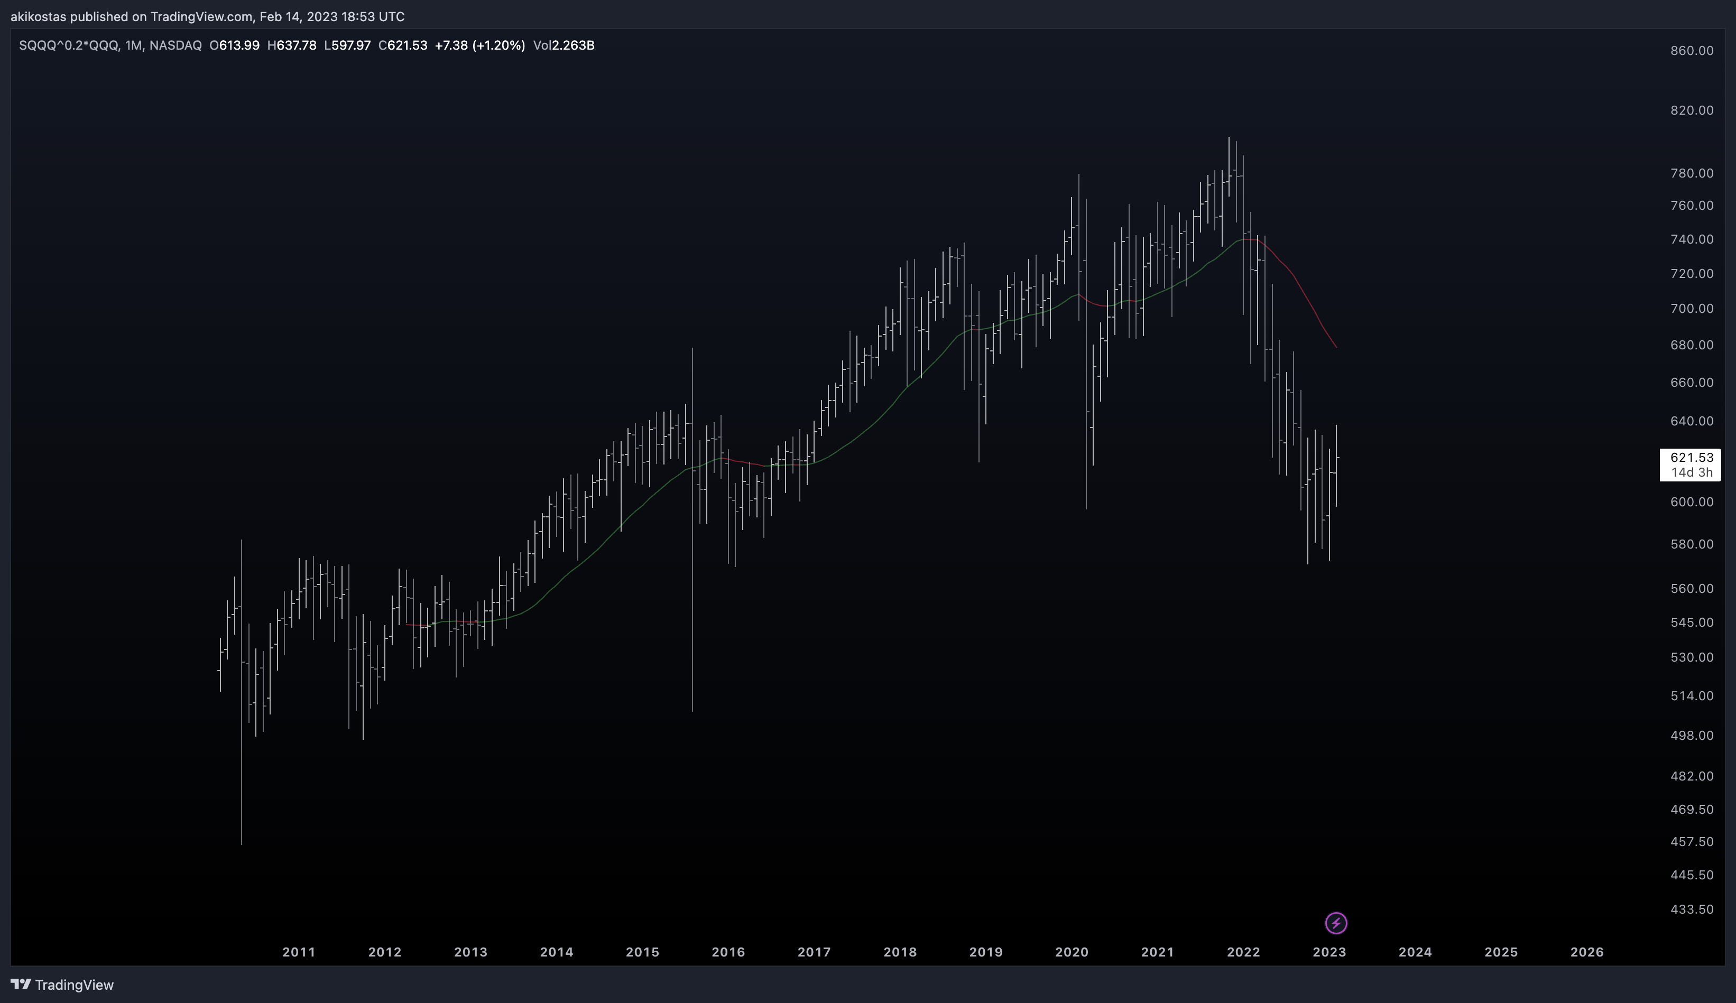
Task: Click the 2019 label on time axis
Action: pyautogui.click(x=986, y=952)
